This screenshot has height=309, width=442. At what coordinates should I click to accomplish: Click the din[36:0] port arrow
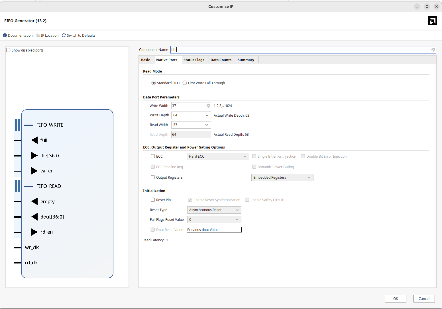coord(34,156)
